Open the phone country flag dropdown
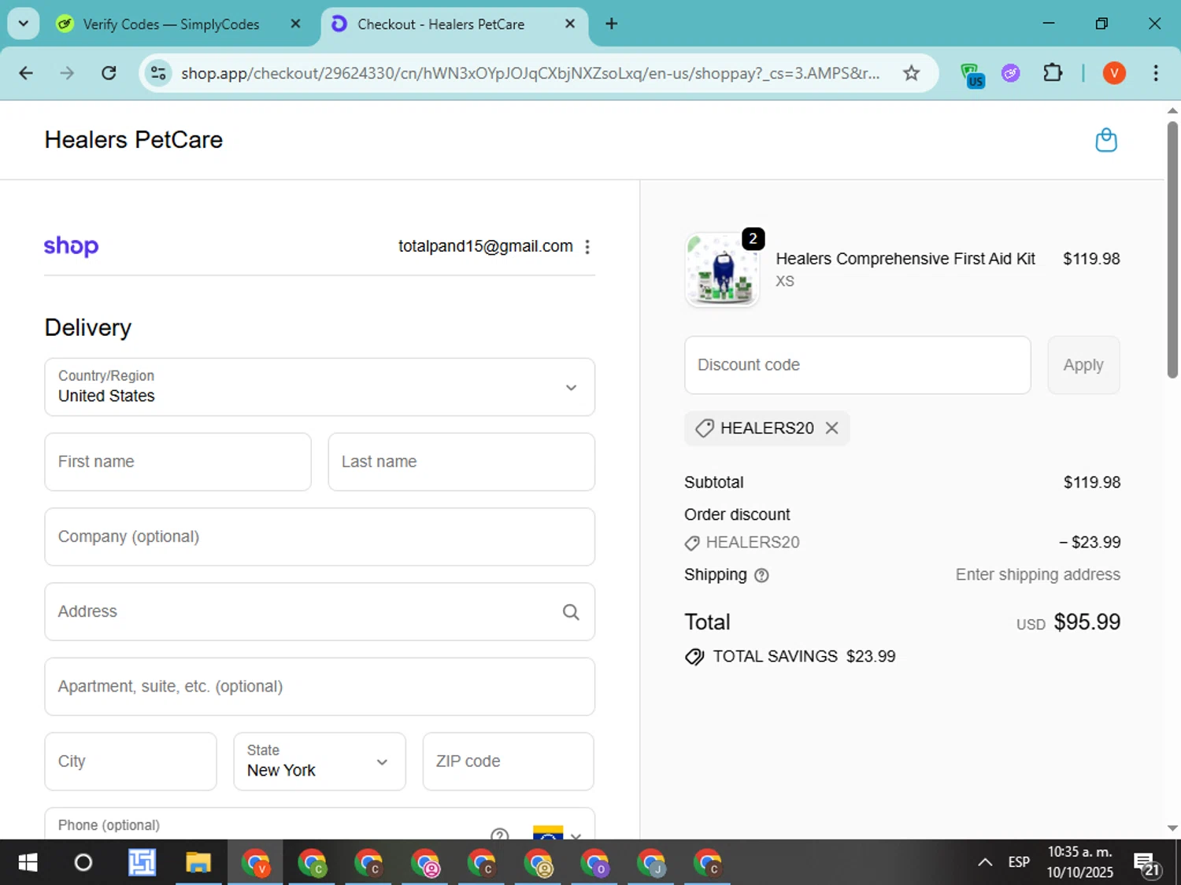The image size is (1181, 885). [x=557, y=832]
